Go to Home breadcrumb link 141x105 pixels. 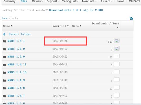pyautogui.click(x=5, y=18)
